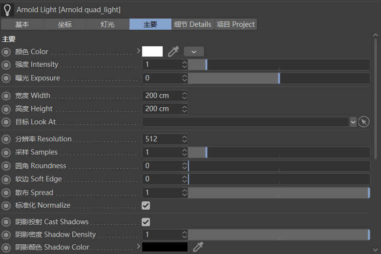Click the Roundness slider bar
The height and width of the screenshot is (254, 381).
pos(279,166)
